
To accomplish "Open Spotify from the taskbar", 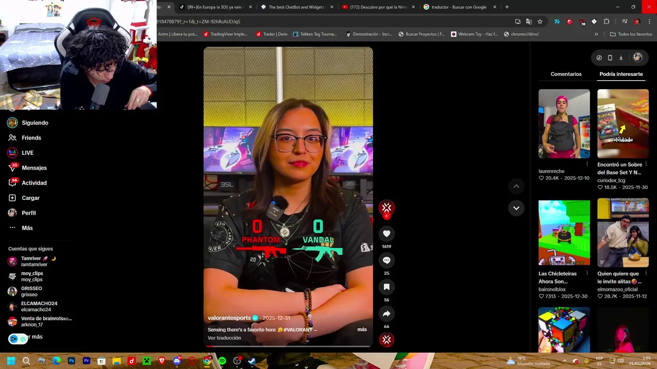I will (x=222, y=361).
